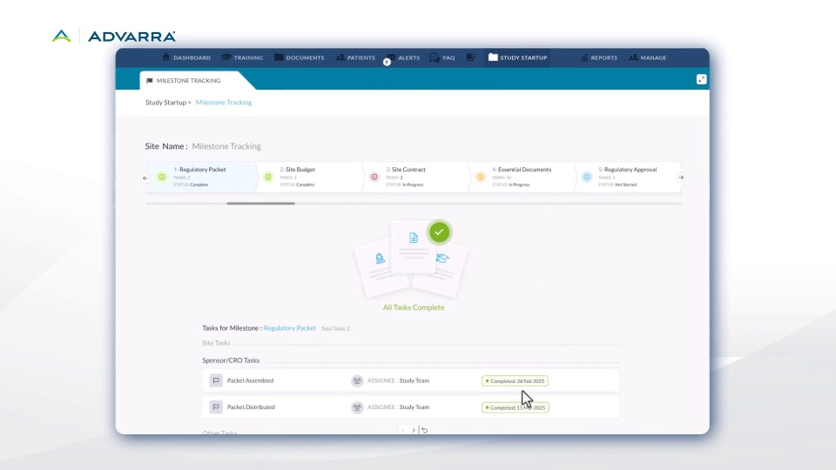Click the Site Tasks section heading
Image resolution: width=836 pixels, height=470 pixels.
coord(217,343)
